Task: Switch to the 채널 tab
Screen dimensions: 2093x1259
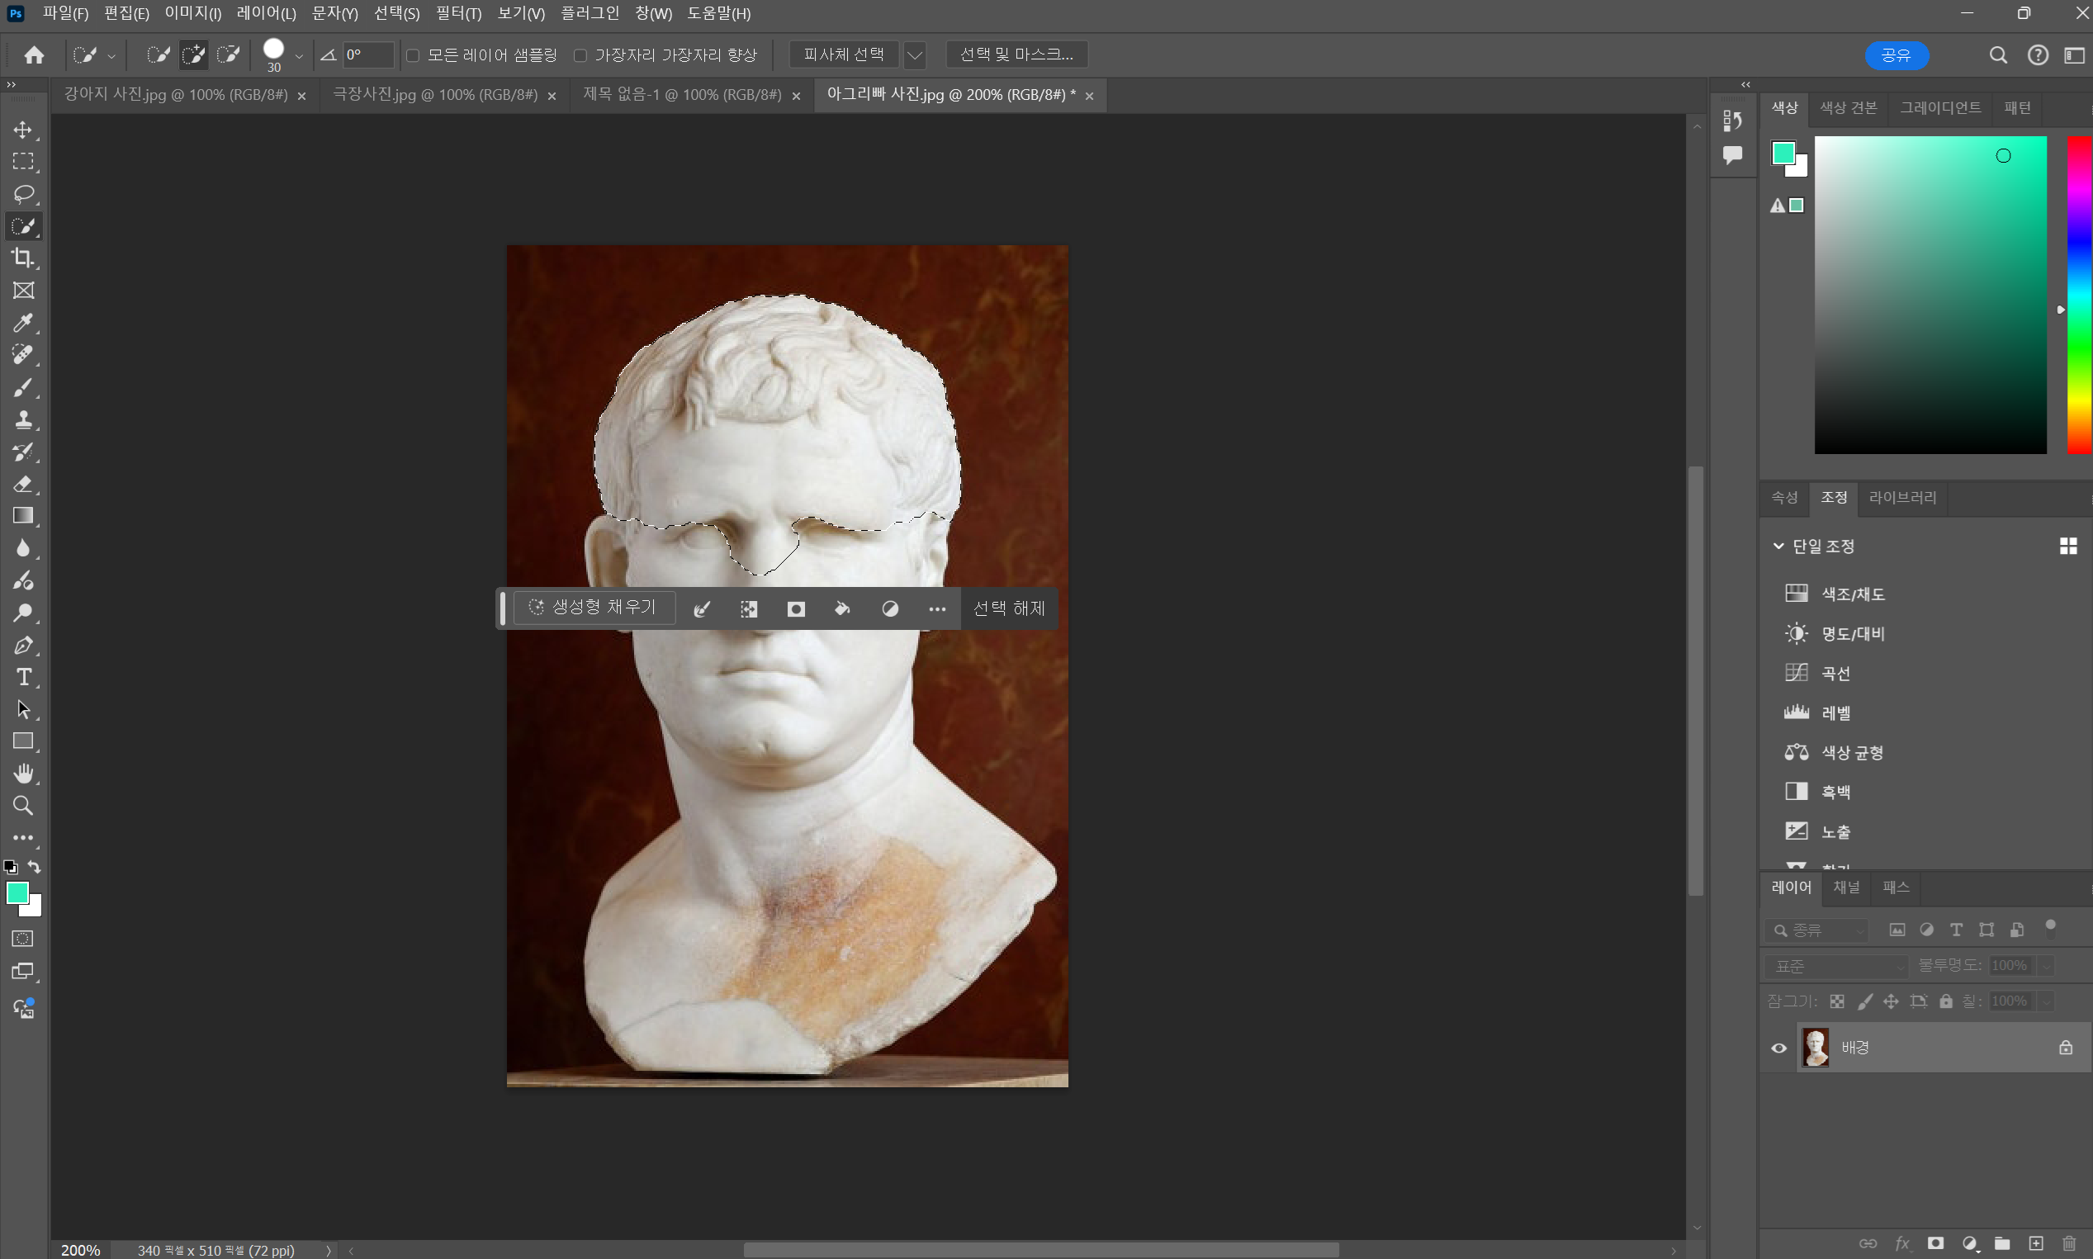Action: point(1846,887)
